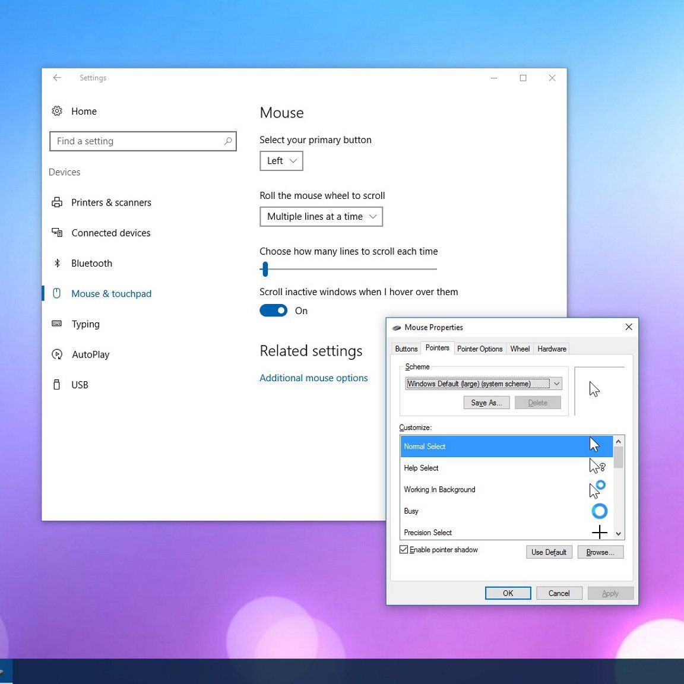
Task: Click the search magnifier in Find a setting
Action: coord(228,141)
